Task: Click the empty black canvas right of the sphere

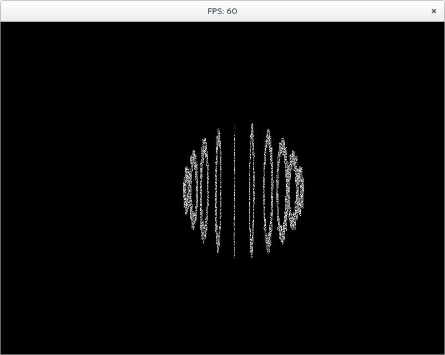Action: (x=375, y=188)
